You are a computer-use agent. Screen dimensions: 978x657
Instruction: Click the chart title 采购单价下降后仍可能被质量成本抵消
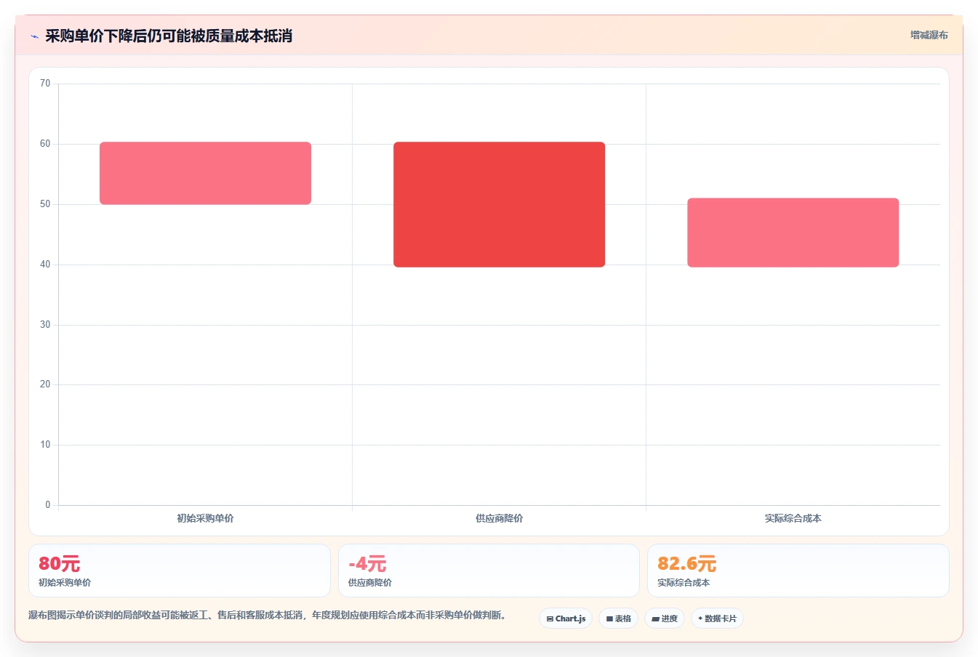pos(169,36)
